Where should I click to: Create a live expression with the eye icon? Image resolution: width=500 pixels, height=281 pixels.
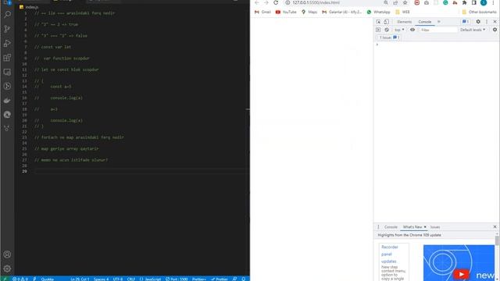tap(412, 30)
